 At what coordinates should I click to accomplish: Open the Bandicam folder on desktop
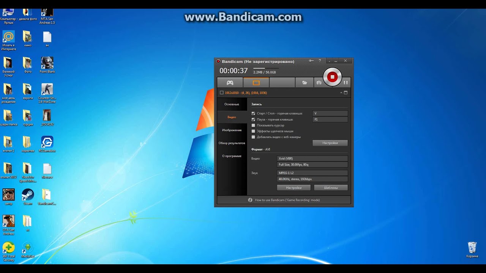pos(47,197)
